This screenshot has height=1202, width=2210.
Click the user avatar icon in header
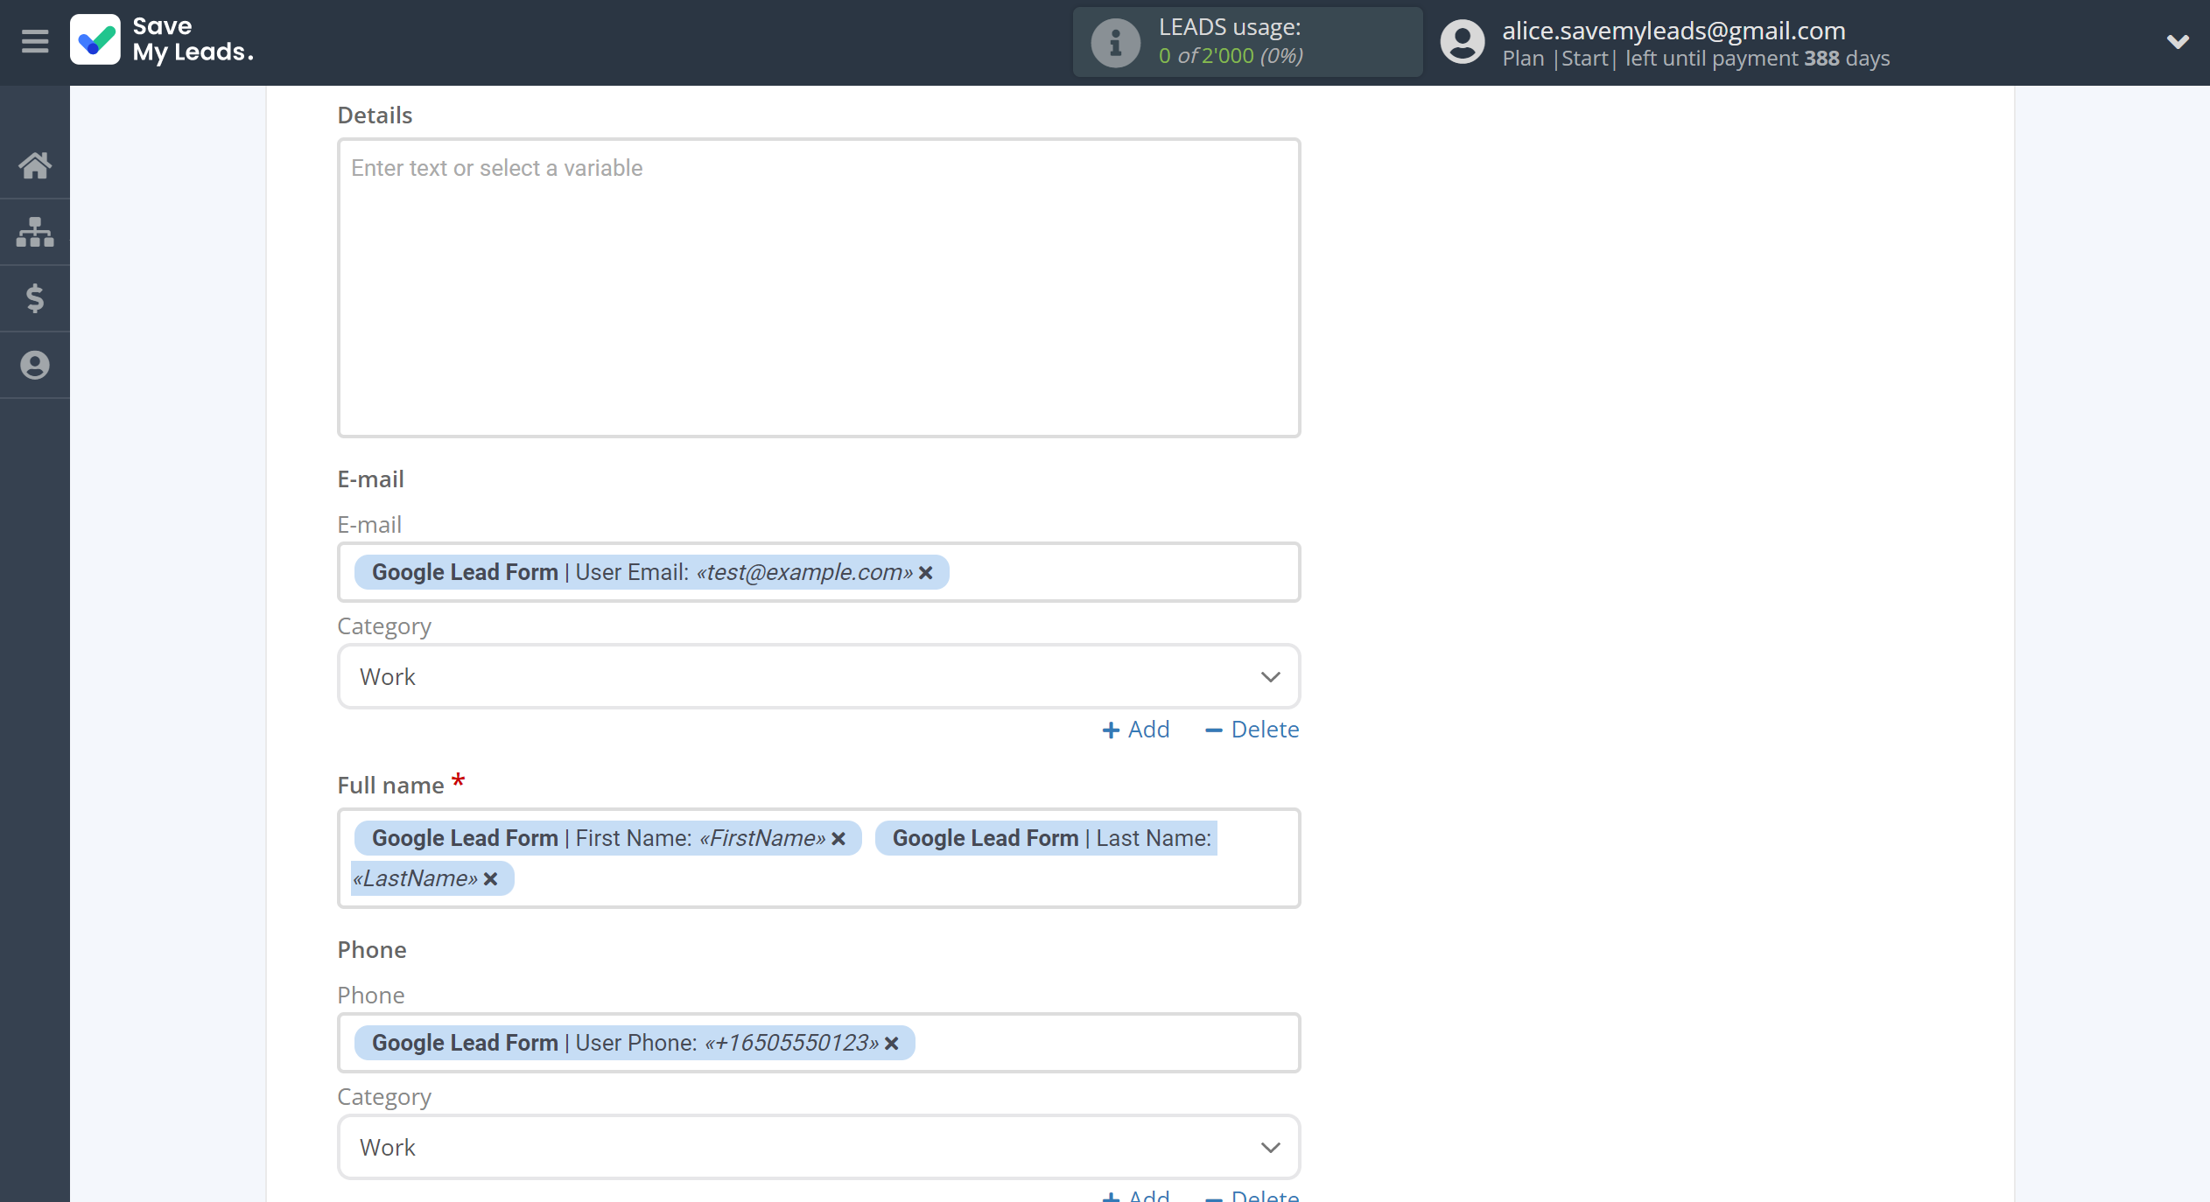pos(1462,42)
